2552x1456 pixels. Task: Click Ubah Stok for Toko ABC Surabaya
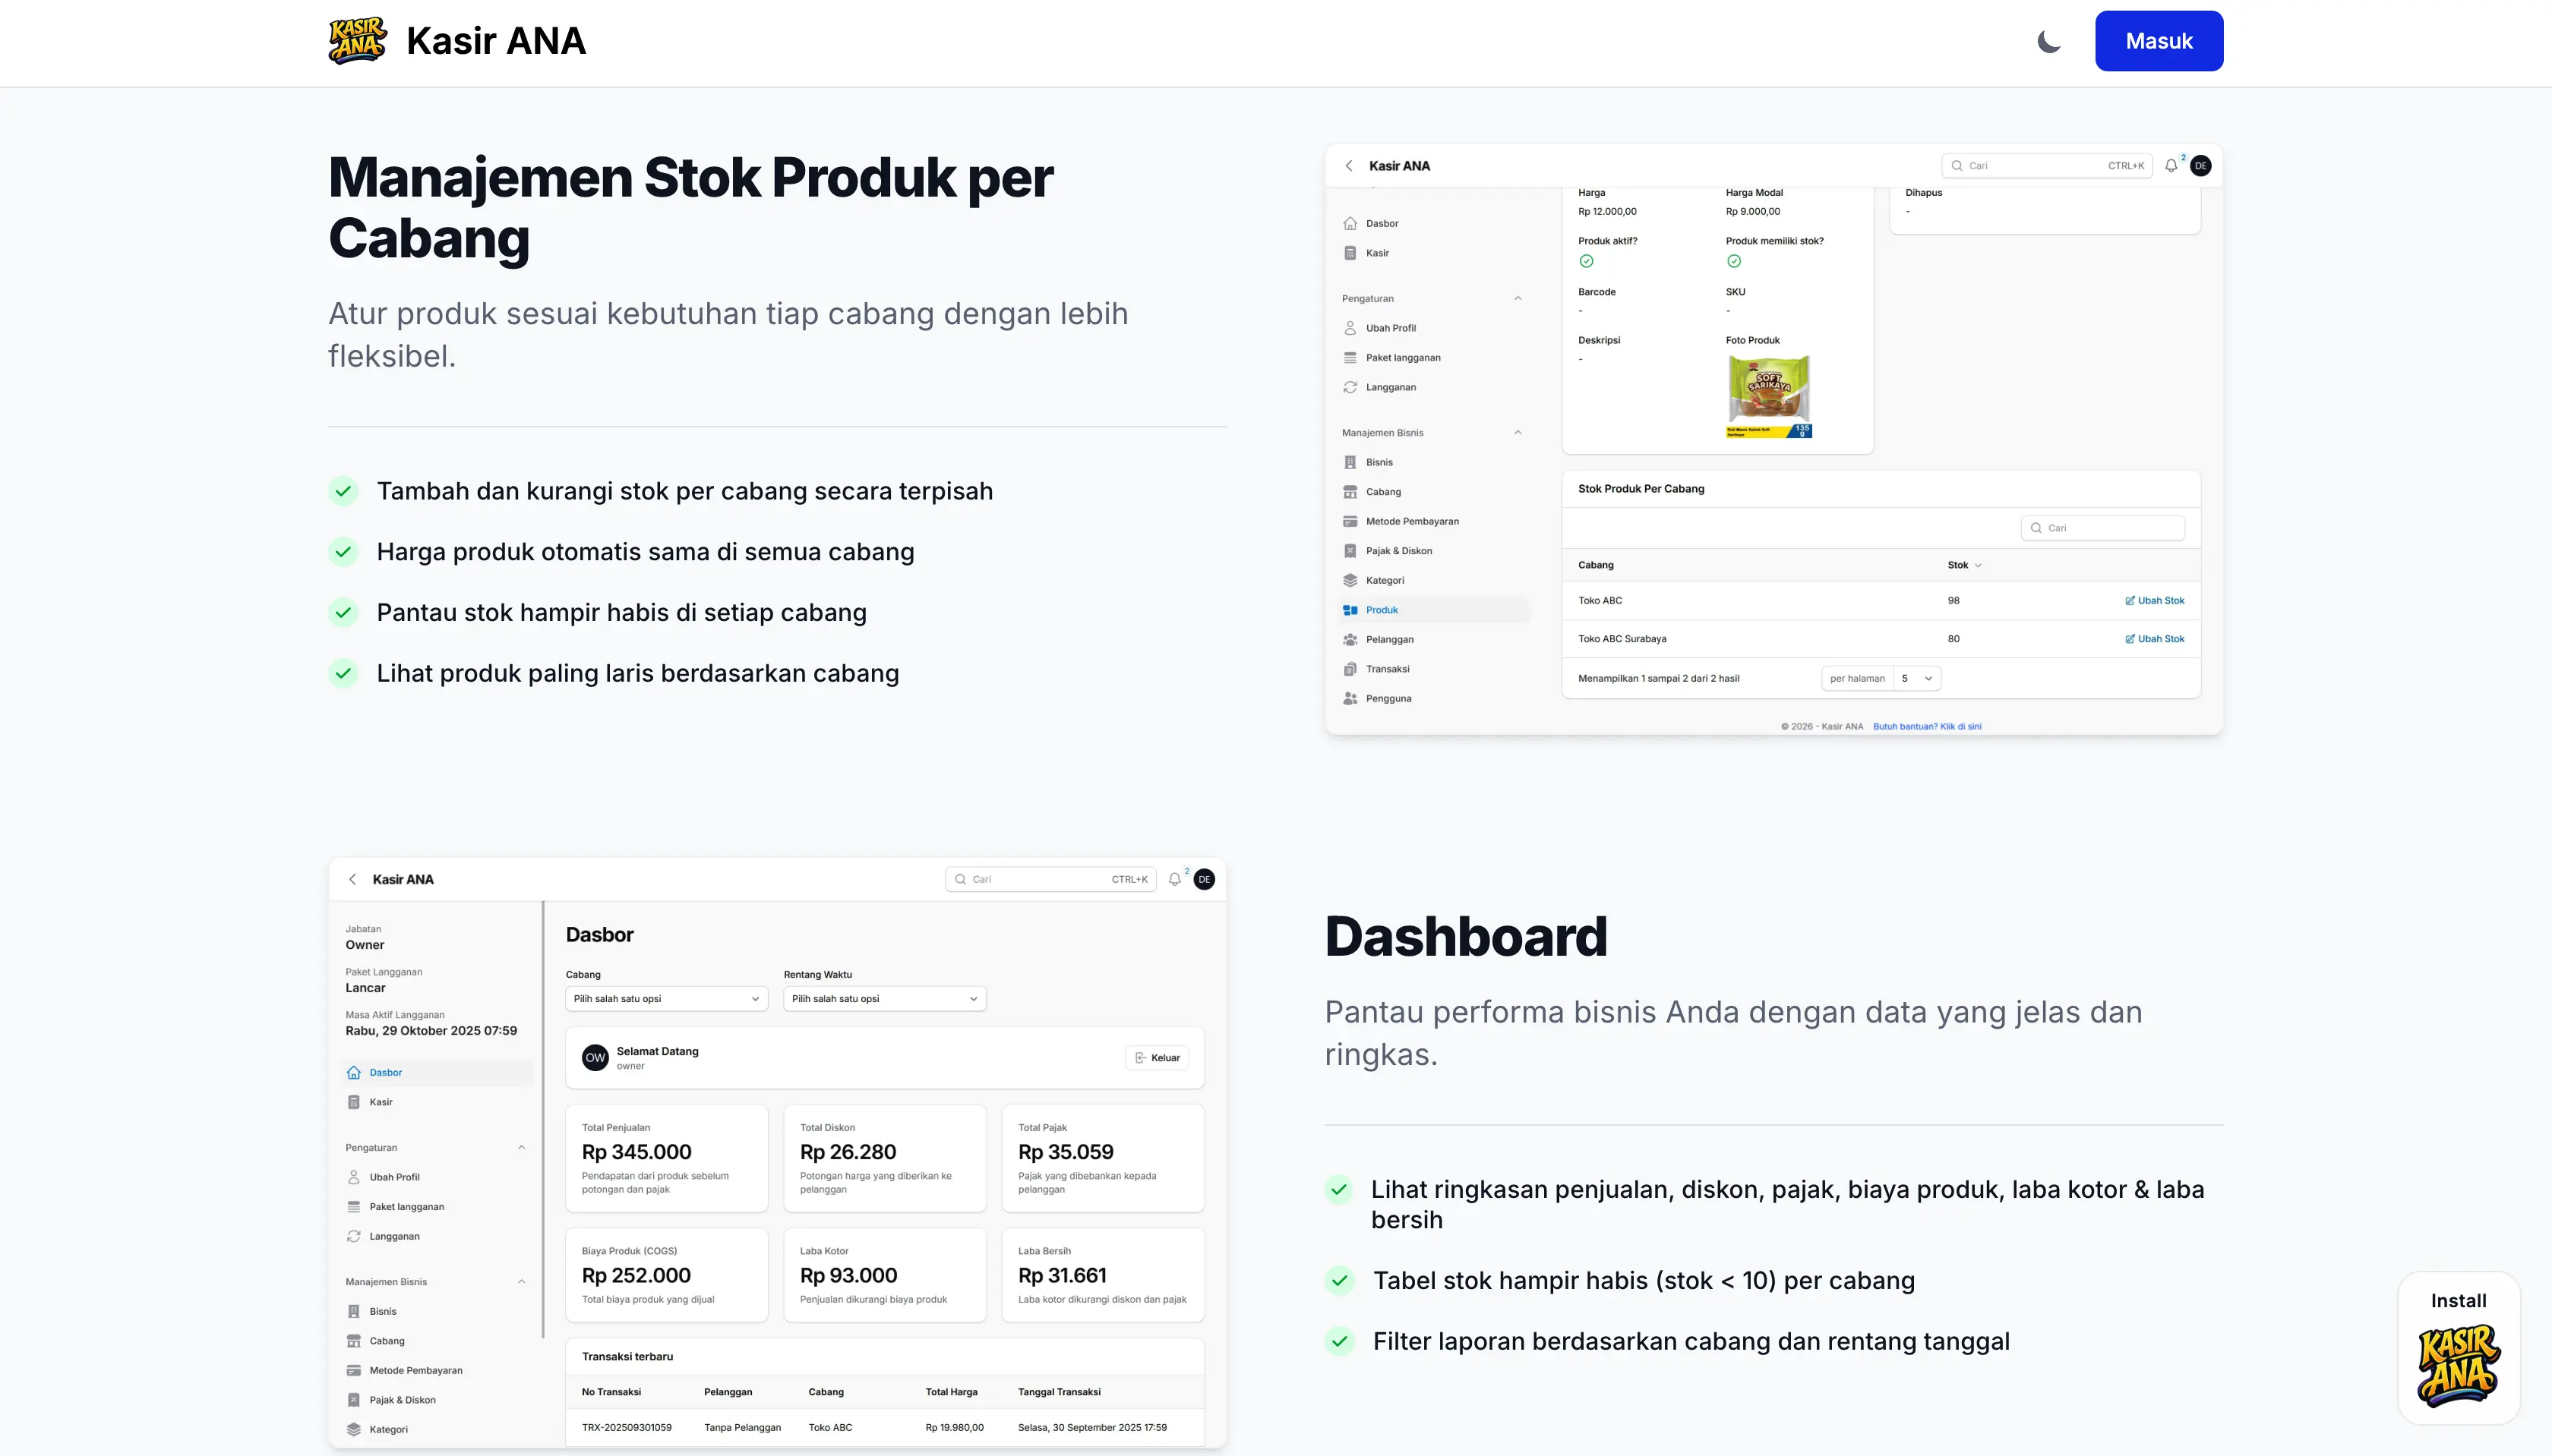[x=2154, y=639]
